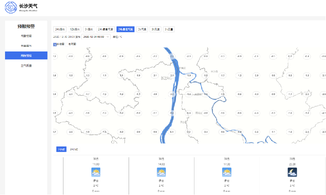Open the second sidebar item about 降水
The width and height of the screenshot is (326, 195).
pyautogui.click(x=26, y=46)
